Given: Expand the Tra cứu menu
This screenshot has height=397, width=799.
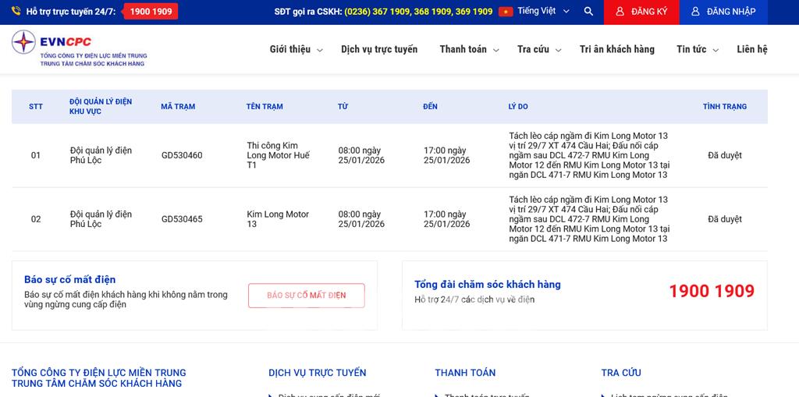Looking at the screenshot, I should click(x=539, y=49).
